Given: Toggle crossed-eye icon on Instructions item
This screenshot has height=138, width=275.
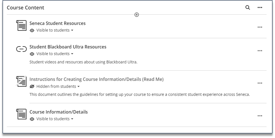Looking at the screenshot, I should point(32,86).
